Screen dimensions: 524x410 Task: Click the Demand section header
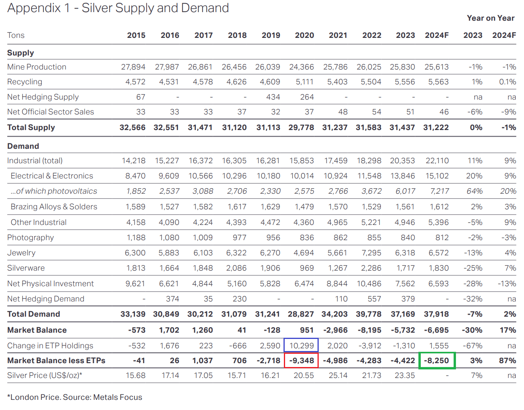[23, 146]
